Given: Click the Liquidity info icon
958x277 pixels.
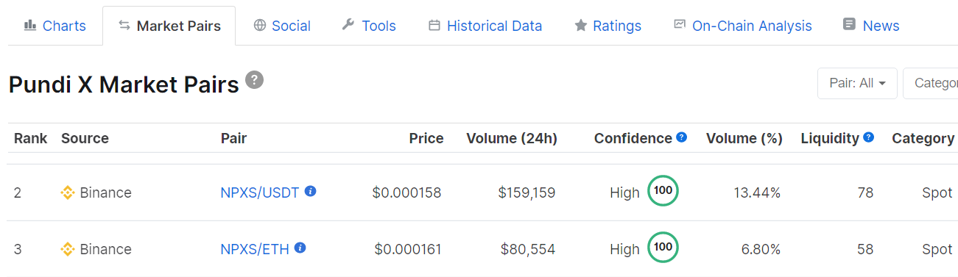Looking at the screenshot, I should pos(869,137).
